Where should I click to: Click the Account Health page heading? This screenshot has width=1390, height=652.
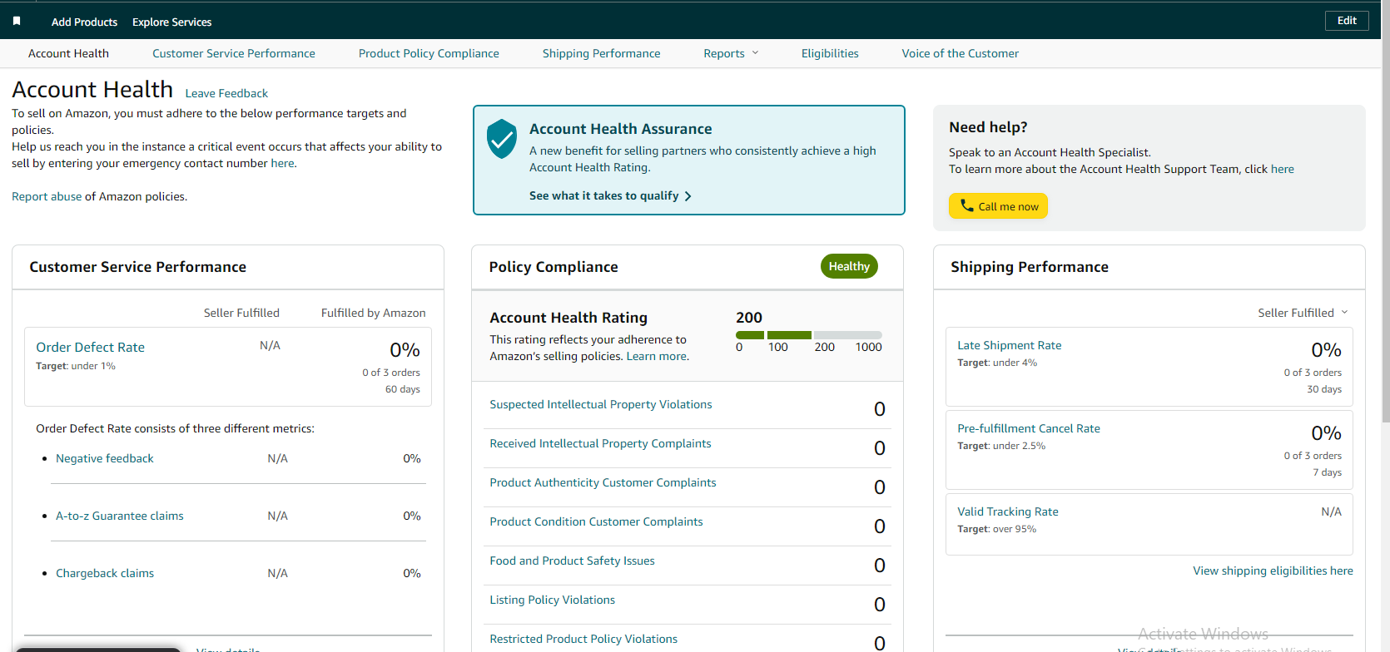click(x=92, y=89)
